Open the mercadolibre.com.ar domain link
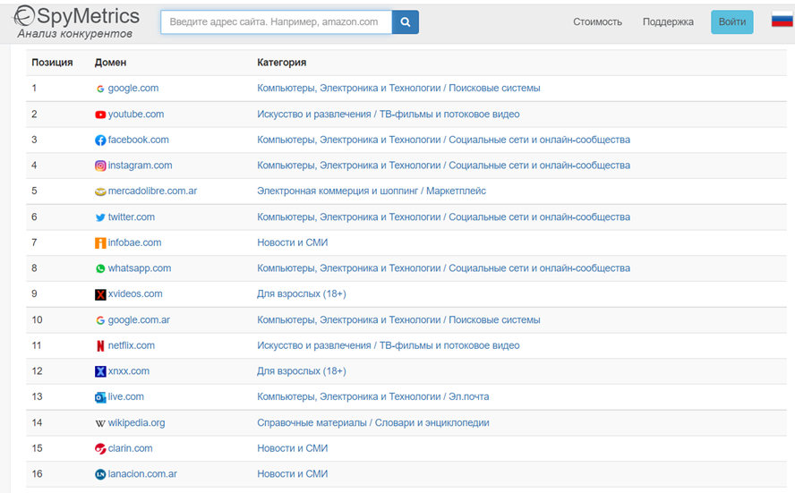 (152, 191)
